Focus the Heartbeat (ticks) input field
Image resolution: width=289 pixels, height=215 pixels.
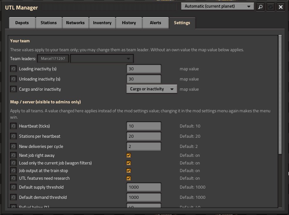144,126
